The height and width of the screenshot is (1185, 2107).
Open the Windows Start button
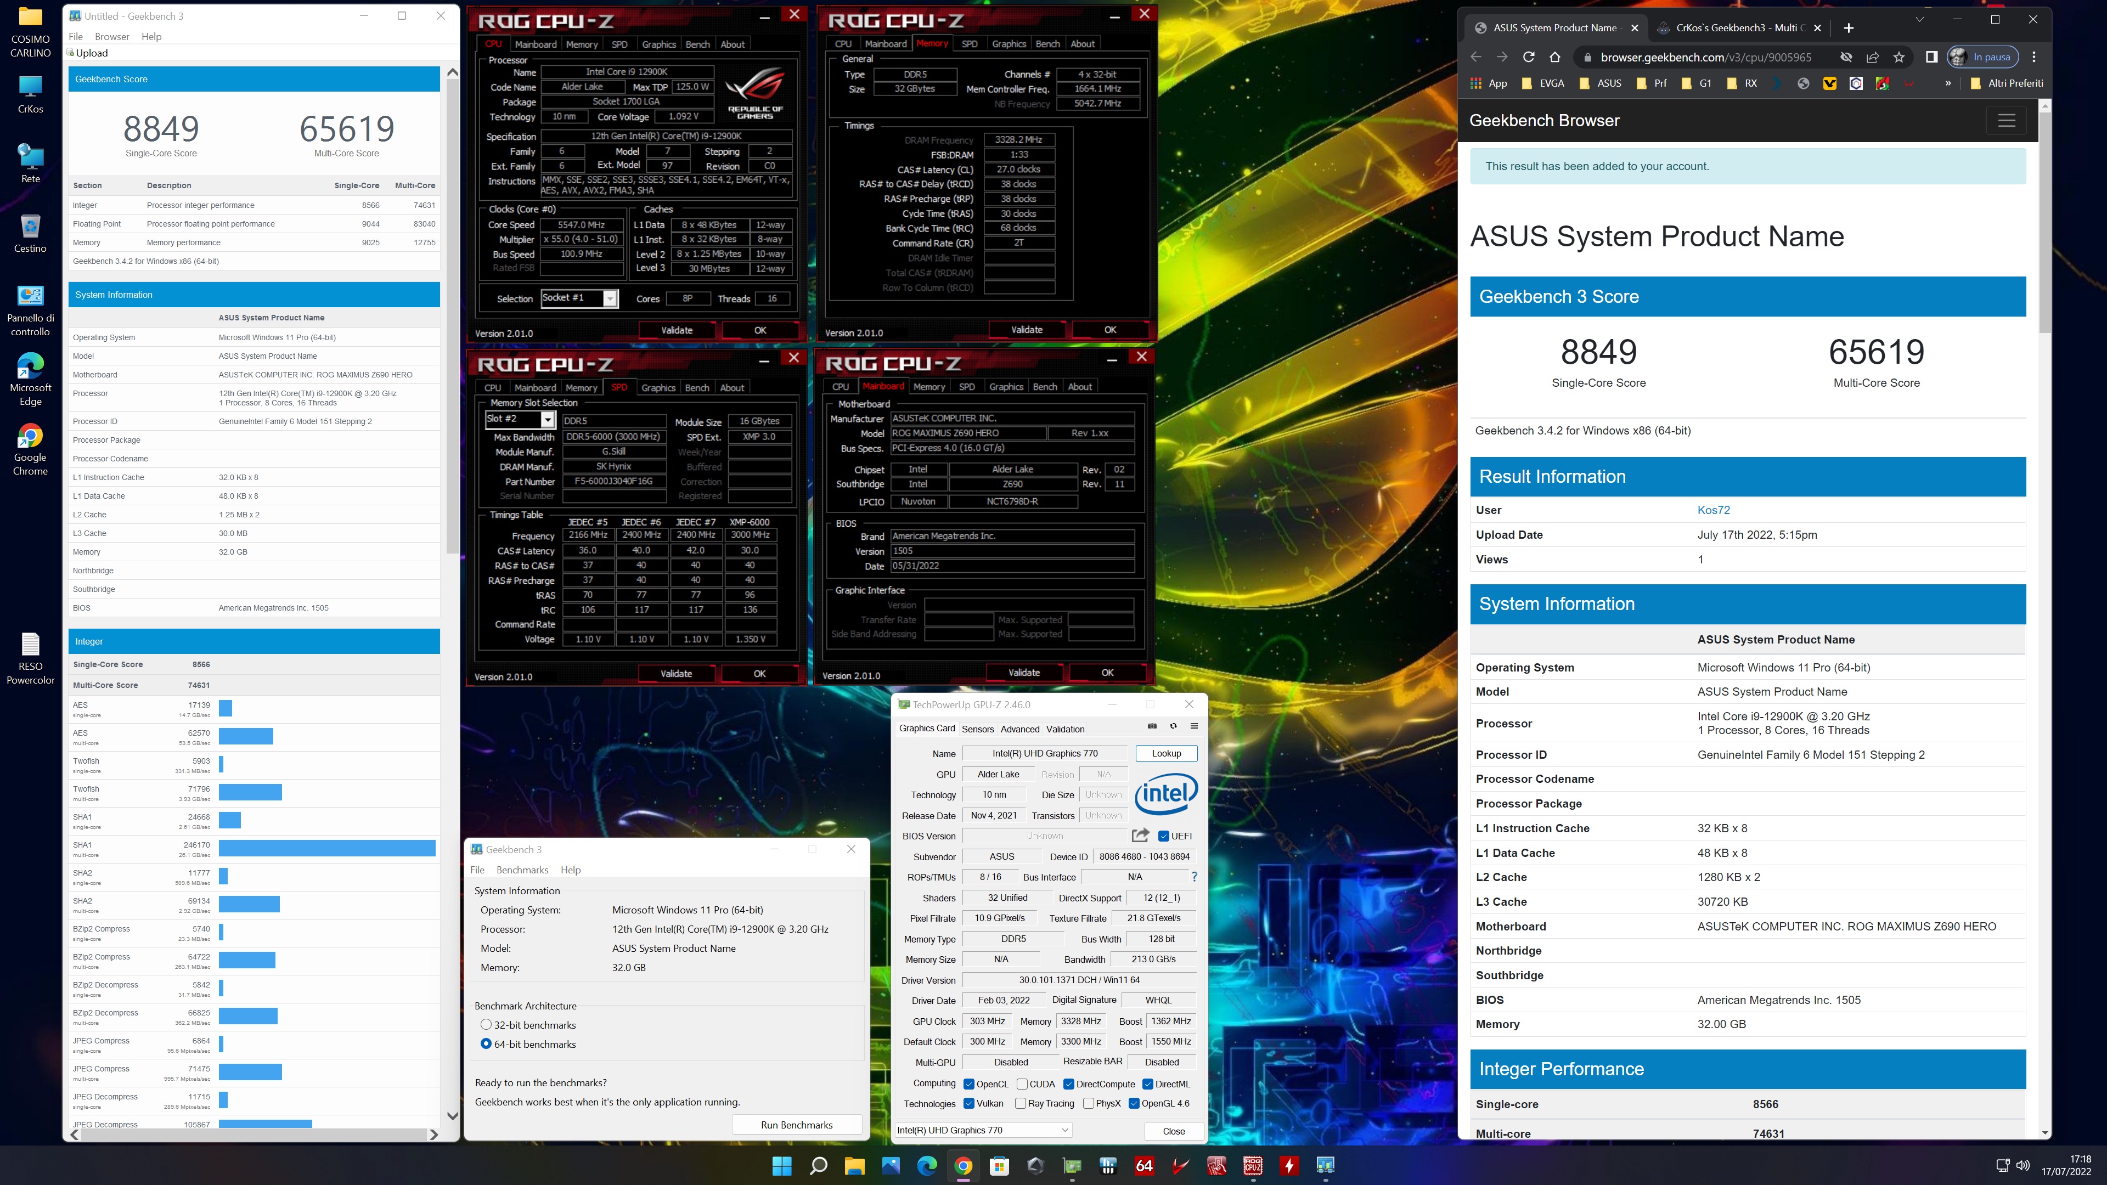(782, 1165)
